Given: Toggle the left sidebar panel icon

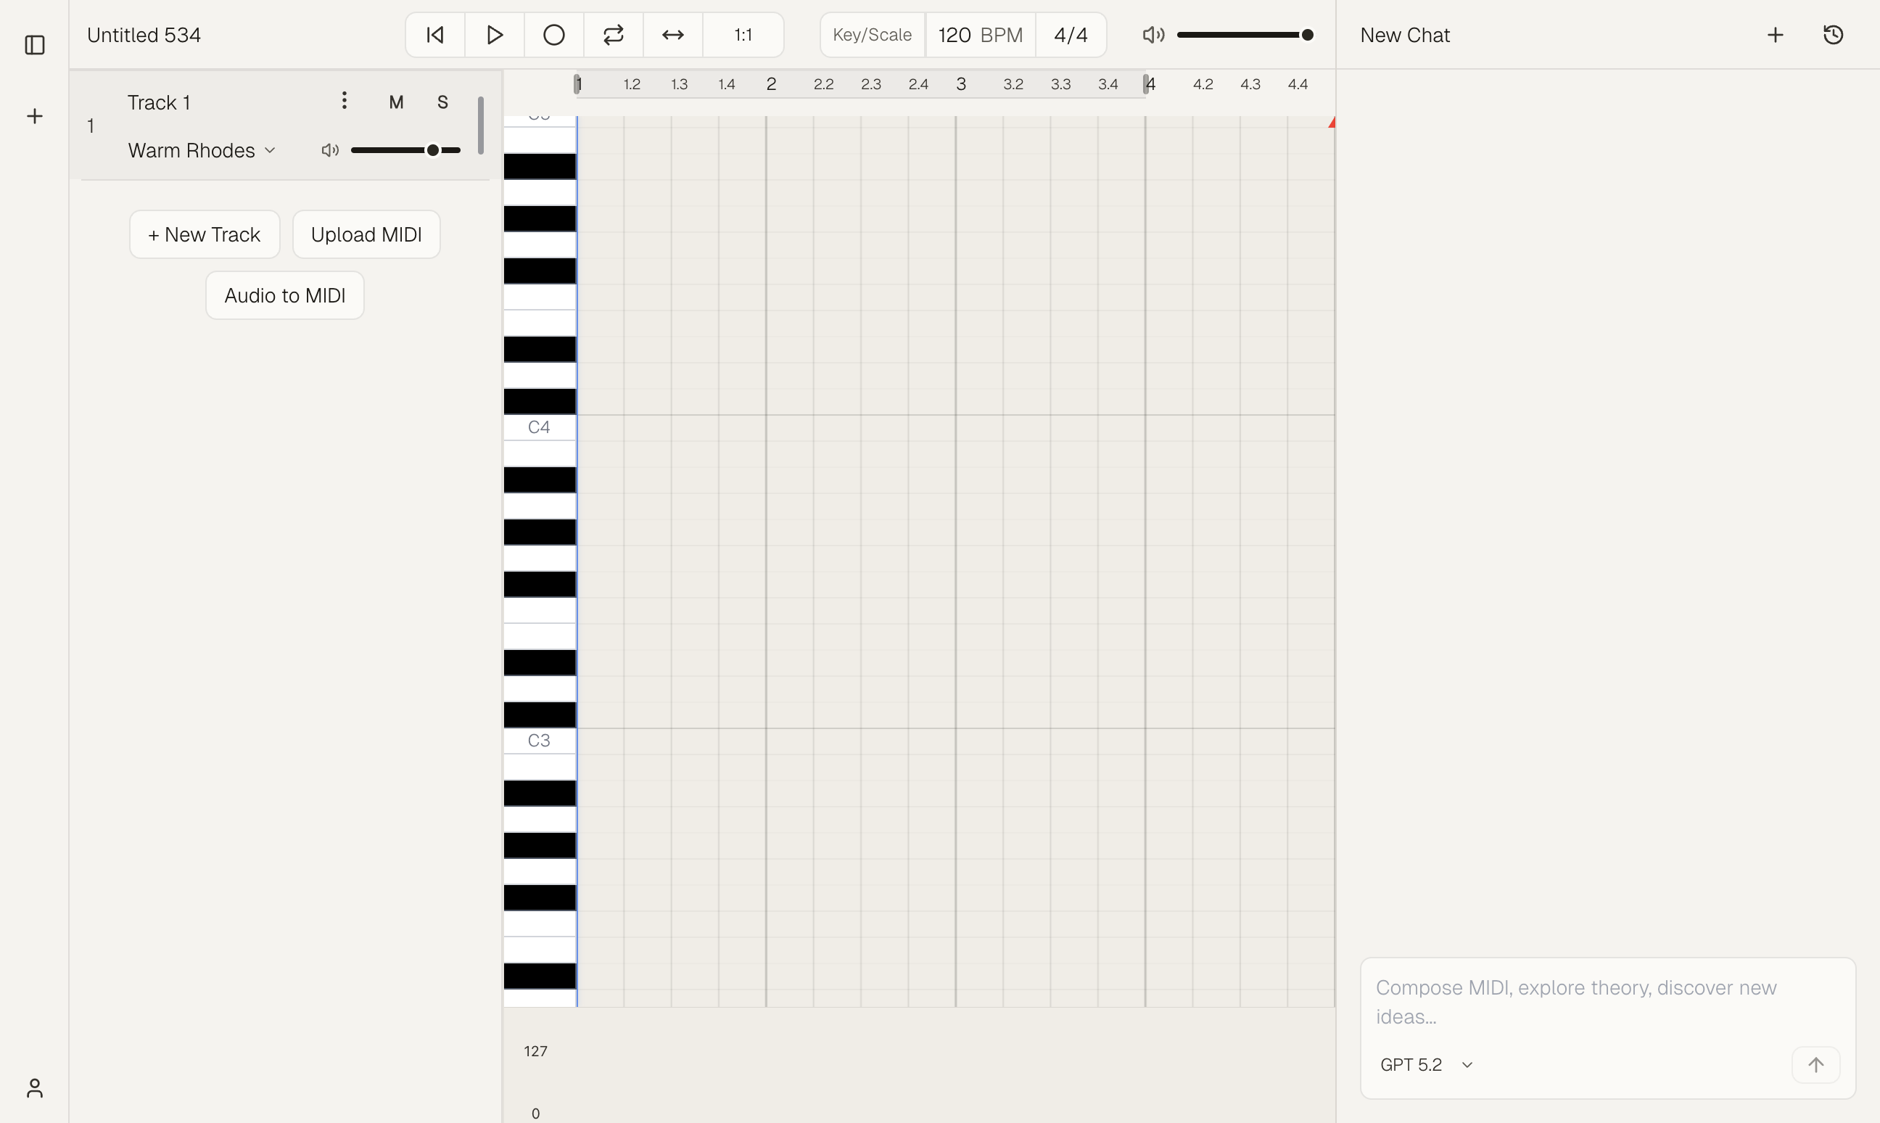Looking at the screenshot, I should click(35, 45).
